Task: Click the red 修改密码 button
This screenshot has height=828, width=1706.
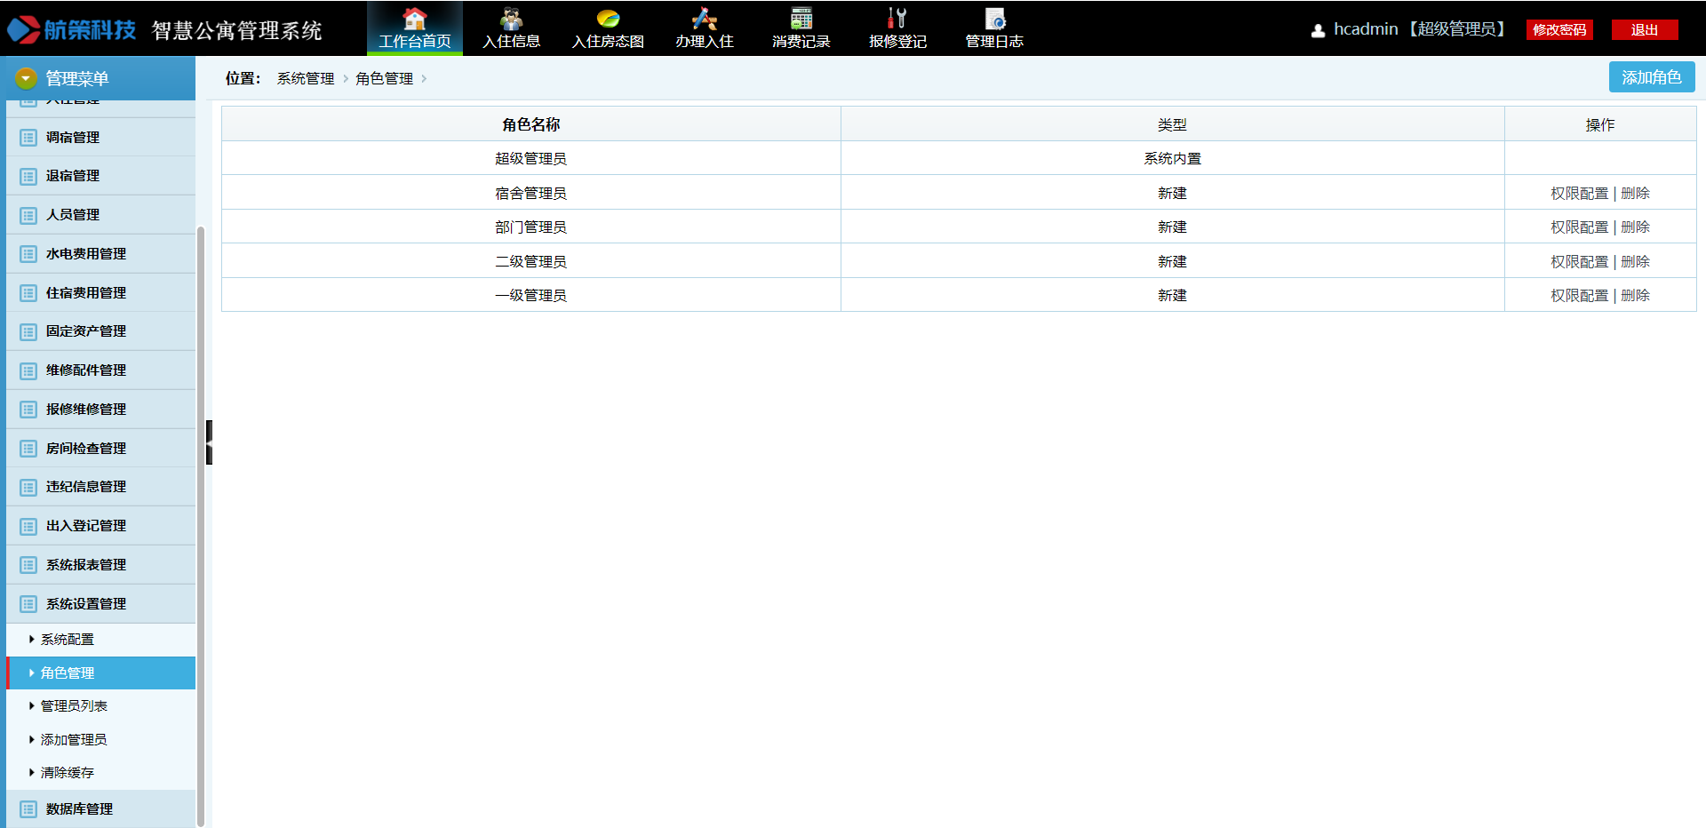Action: coord(1559,30)
